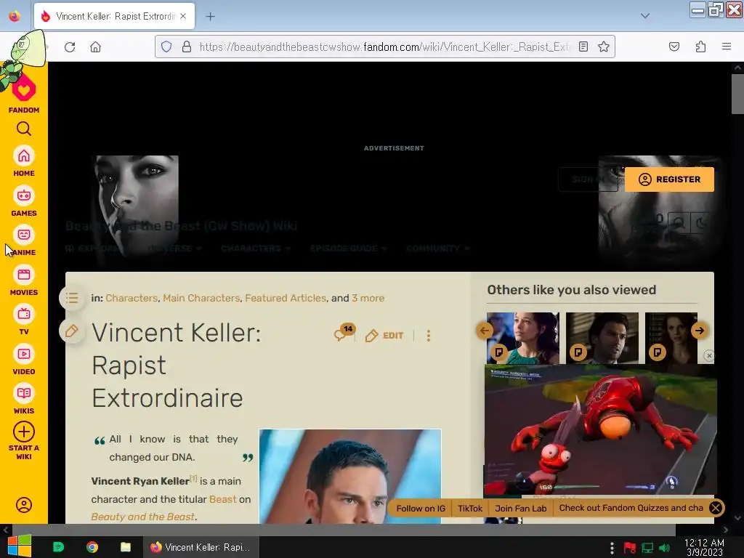The height and width of the screenshot is (558, 744).
Task: Bookmark this page with the star
Action: (x=604, y=46)
